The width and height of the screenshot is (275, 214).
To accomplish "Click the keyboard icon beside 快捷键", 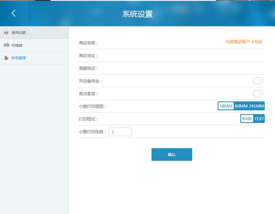I will [6, 45].
